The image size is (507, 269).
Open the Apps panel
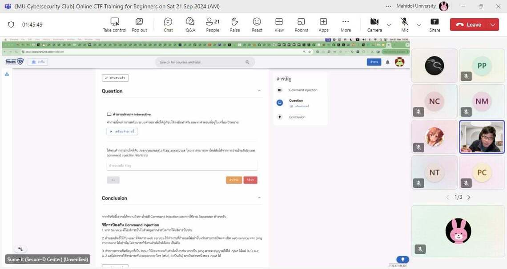(323, 24)
